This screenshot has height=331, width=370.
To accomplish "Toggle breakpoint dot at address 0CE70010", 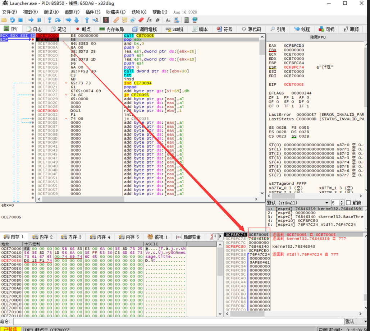I will [x=33, y=55].
